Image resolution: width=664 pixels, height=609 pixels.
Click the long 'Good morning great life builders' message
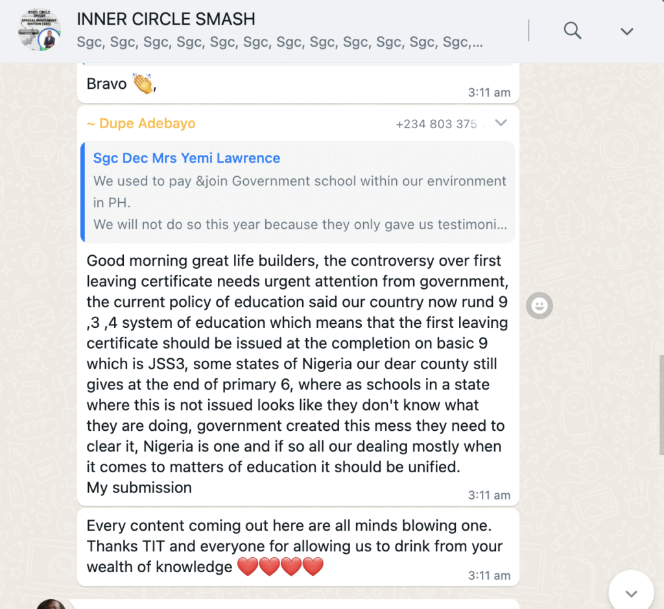coord(298,374)
